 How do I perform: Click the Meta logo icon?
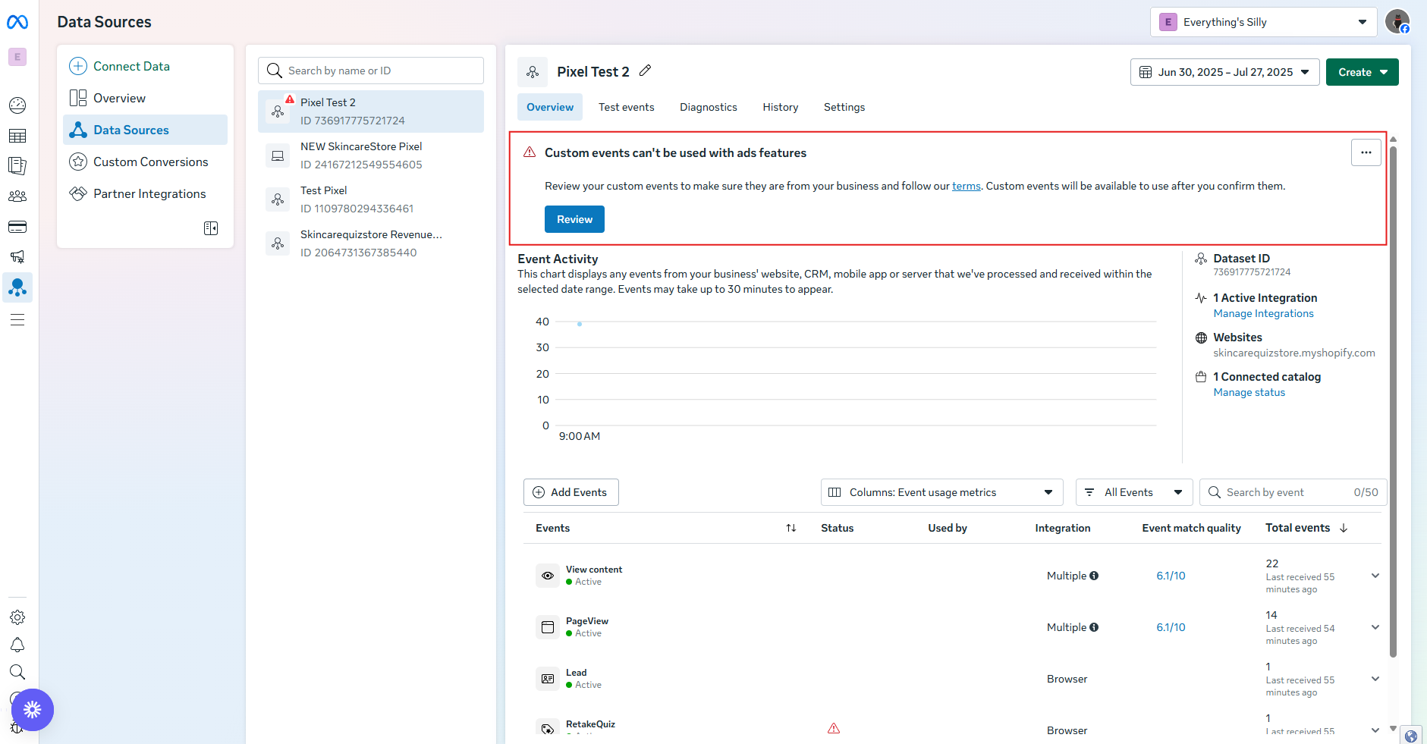pyautogui.click(x=17, y=22)
